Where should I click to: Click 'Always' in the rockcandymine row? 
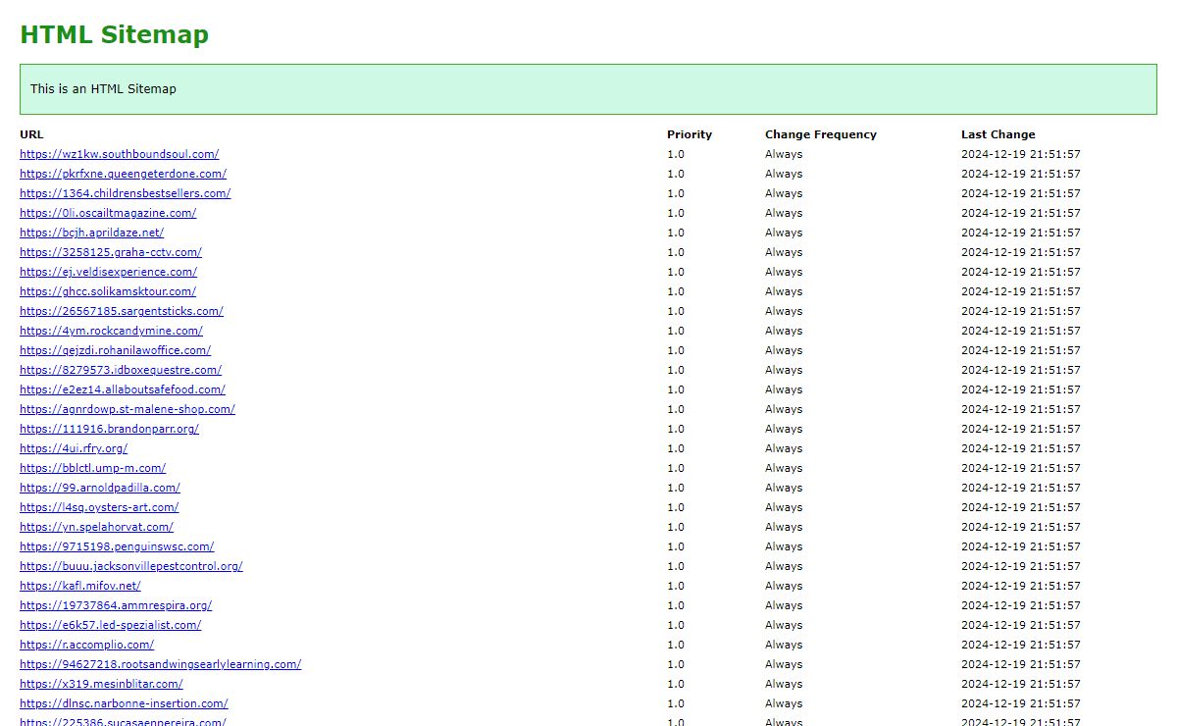[x=784, y=331]
